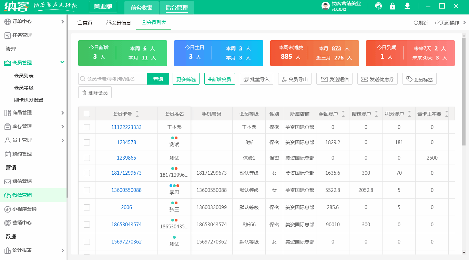
Task: Open member card 18653043574 link
Action: [126, 224]
